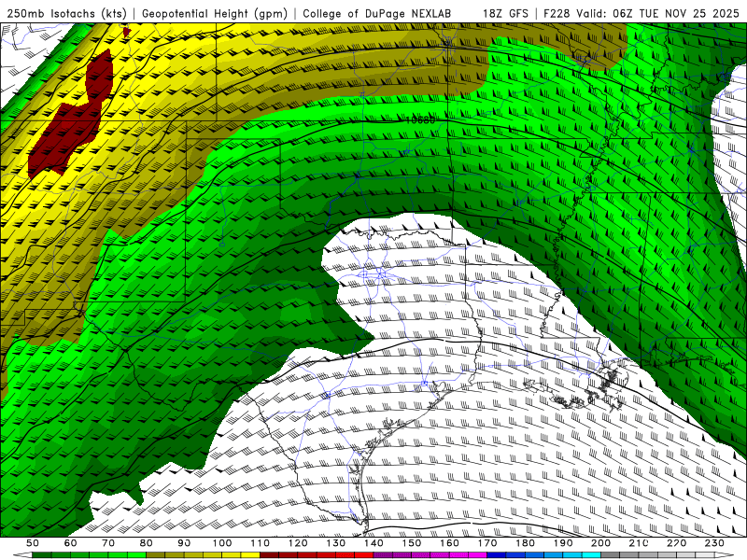The height and width of the screenshot is (560, 747).
Task: Click the cyan swatch left of the gray swatches
Action: 591,555
